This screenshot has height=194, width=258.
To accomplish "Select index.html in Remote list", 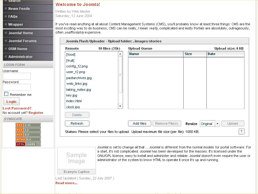I will (91, 101).
